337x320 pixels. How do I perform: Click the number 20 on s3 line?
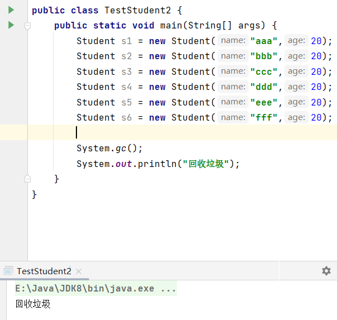pyautogui.click(x=316, y=71)
